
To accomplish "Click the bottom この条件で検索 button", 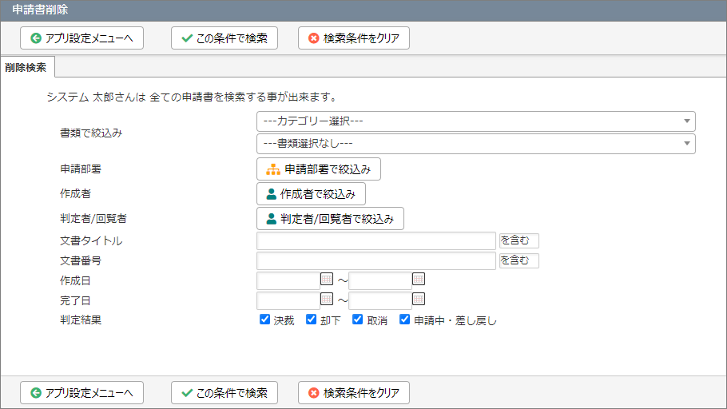I will [224, 393].
